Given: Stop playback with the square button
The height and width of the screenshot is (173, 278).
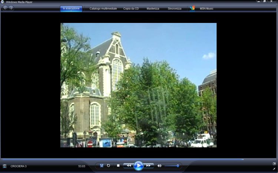Looking at the screenshot, I should point(118,166).
